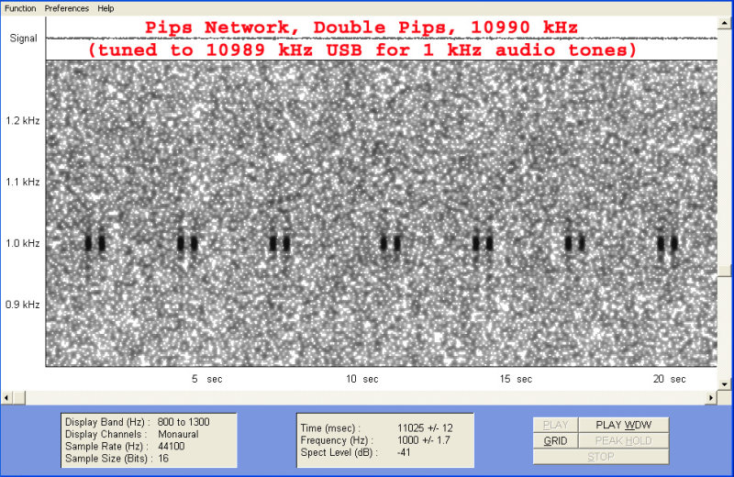Click the red Pips Network title text
Viewport: 734px width, 477px height.
[x=361, y=28]
